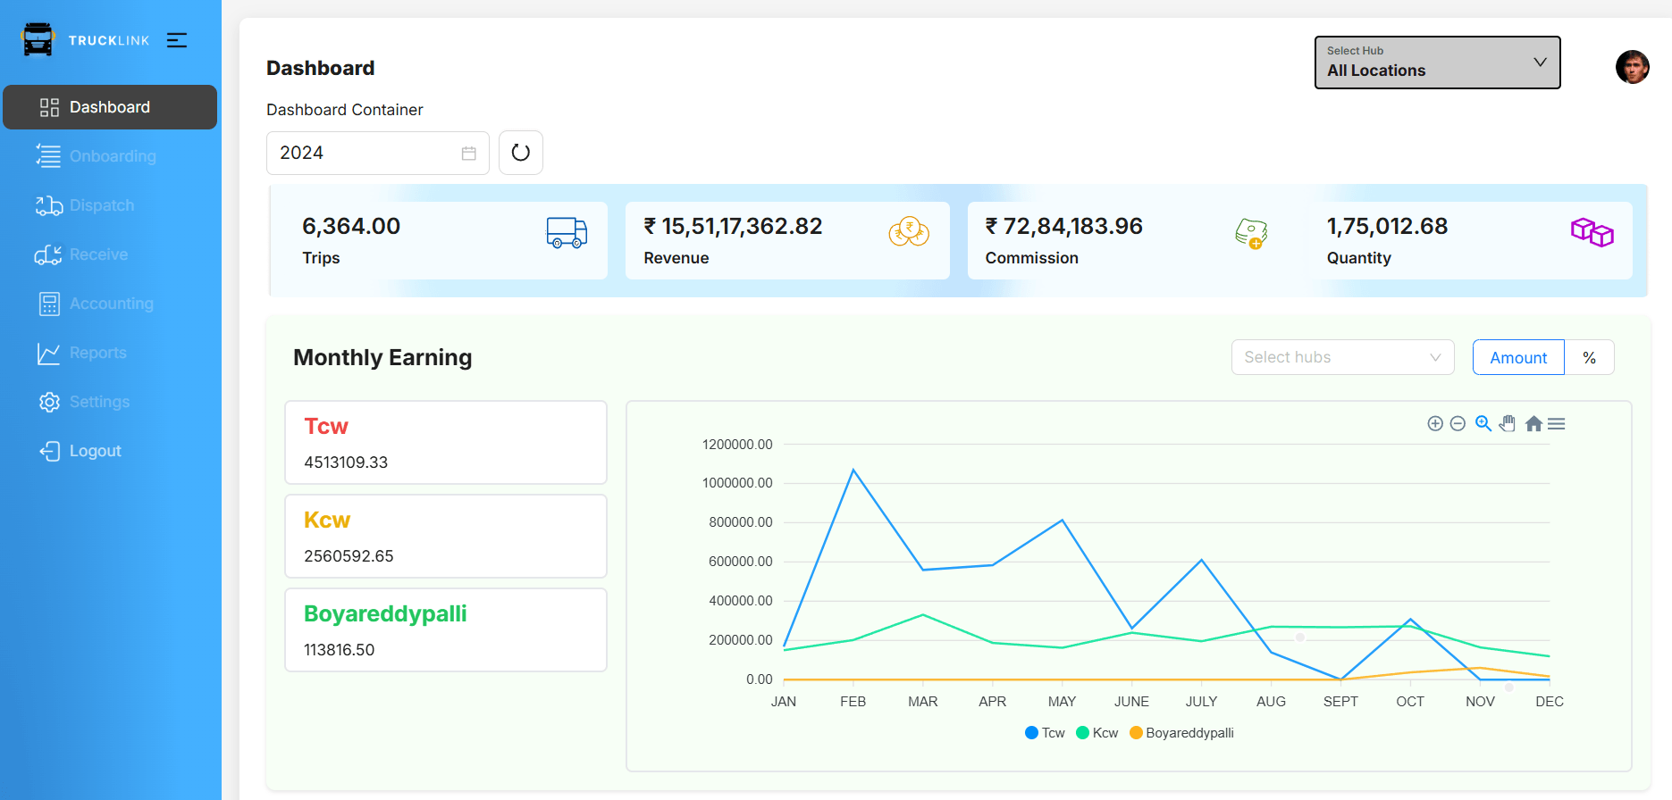Toggle Boyareddypalli series in chart legend

point(1181,733)
